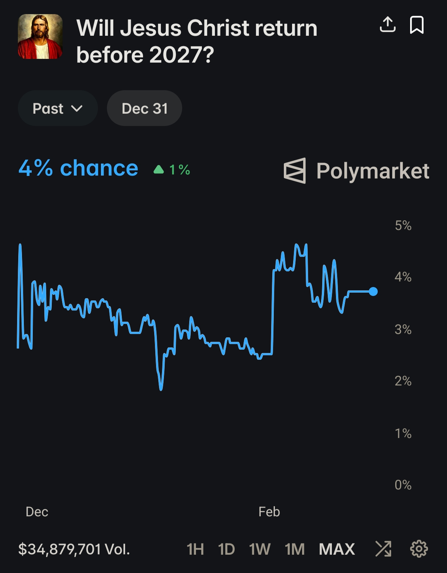Select the Dec 31 date pill
447x573 pixels.
pyautogui.click(x=145, y=108)
